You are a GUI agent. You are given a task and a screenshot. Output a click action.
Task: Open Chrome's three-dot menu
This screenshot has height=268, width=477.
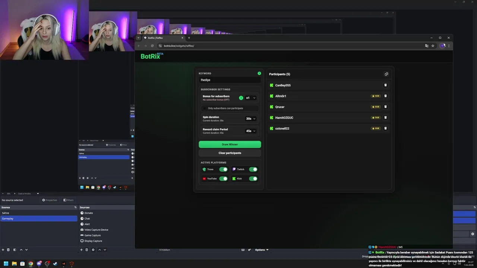coord(449,46)
